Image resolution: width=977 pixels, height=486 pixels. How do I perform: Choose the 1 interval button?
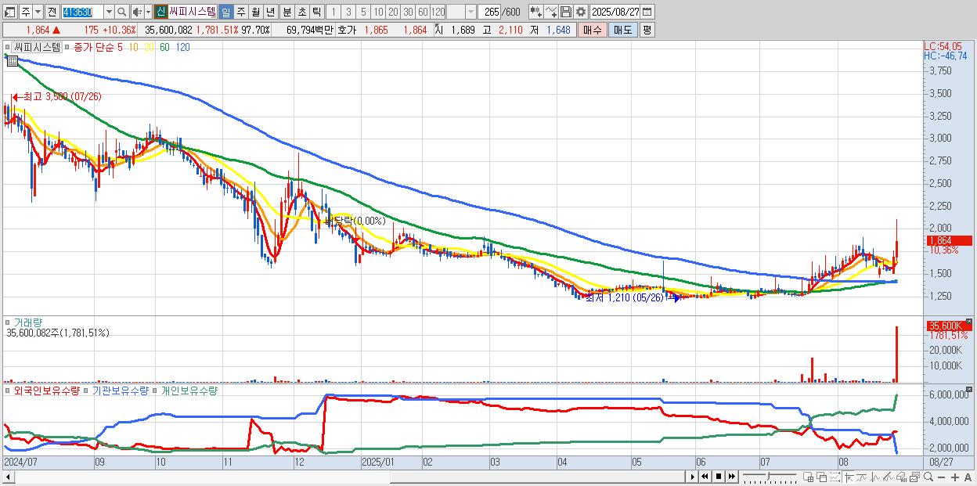(333, 12)
